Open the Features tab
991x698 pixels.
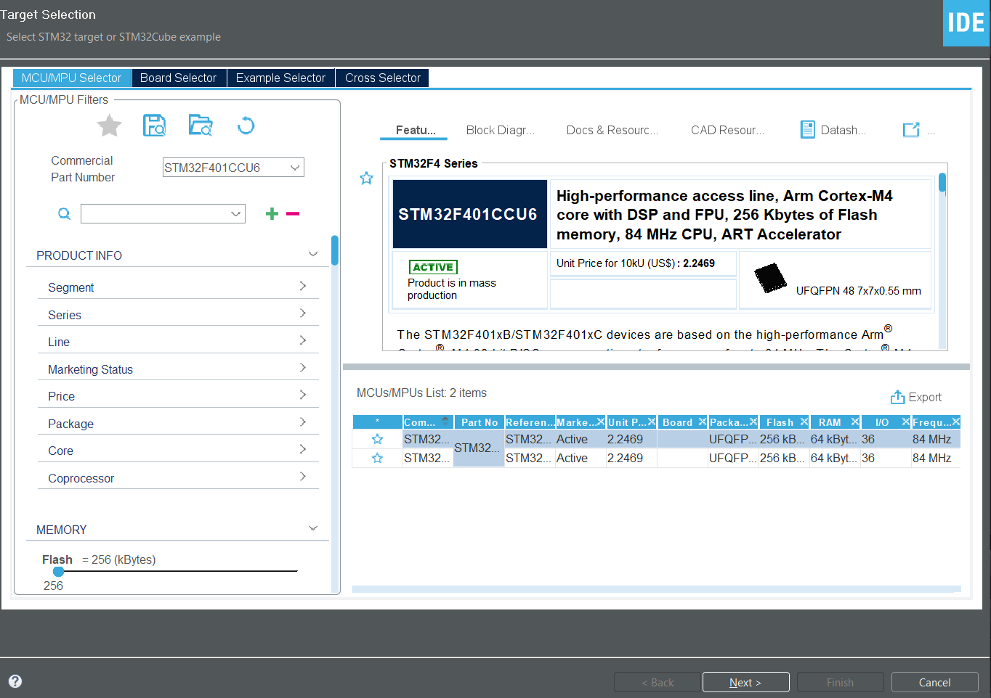415,130
